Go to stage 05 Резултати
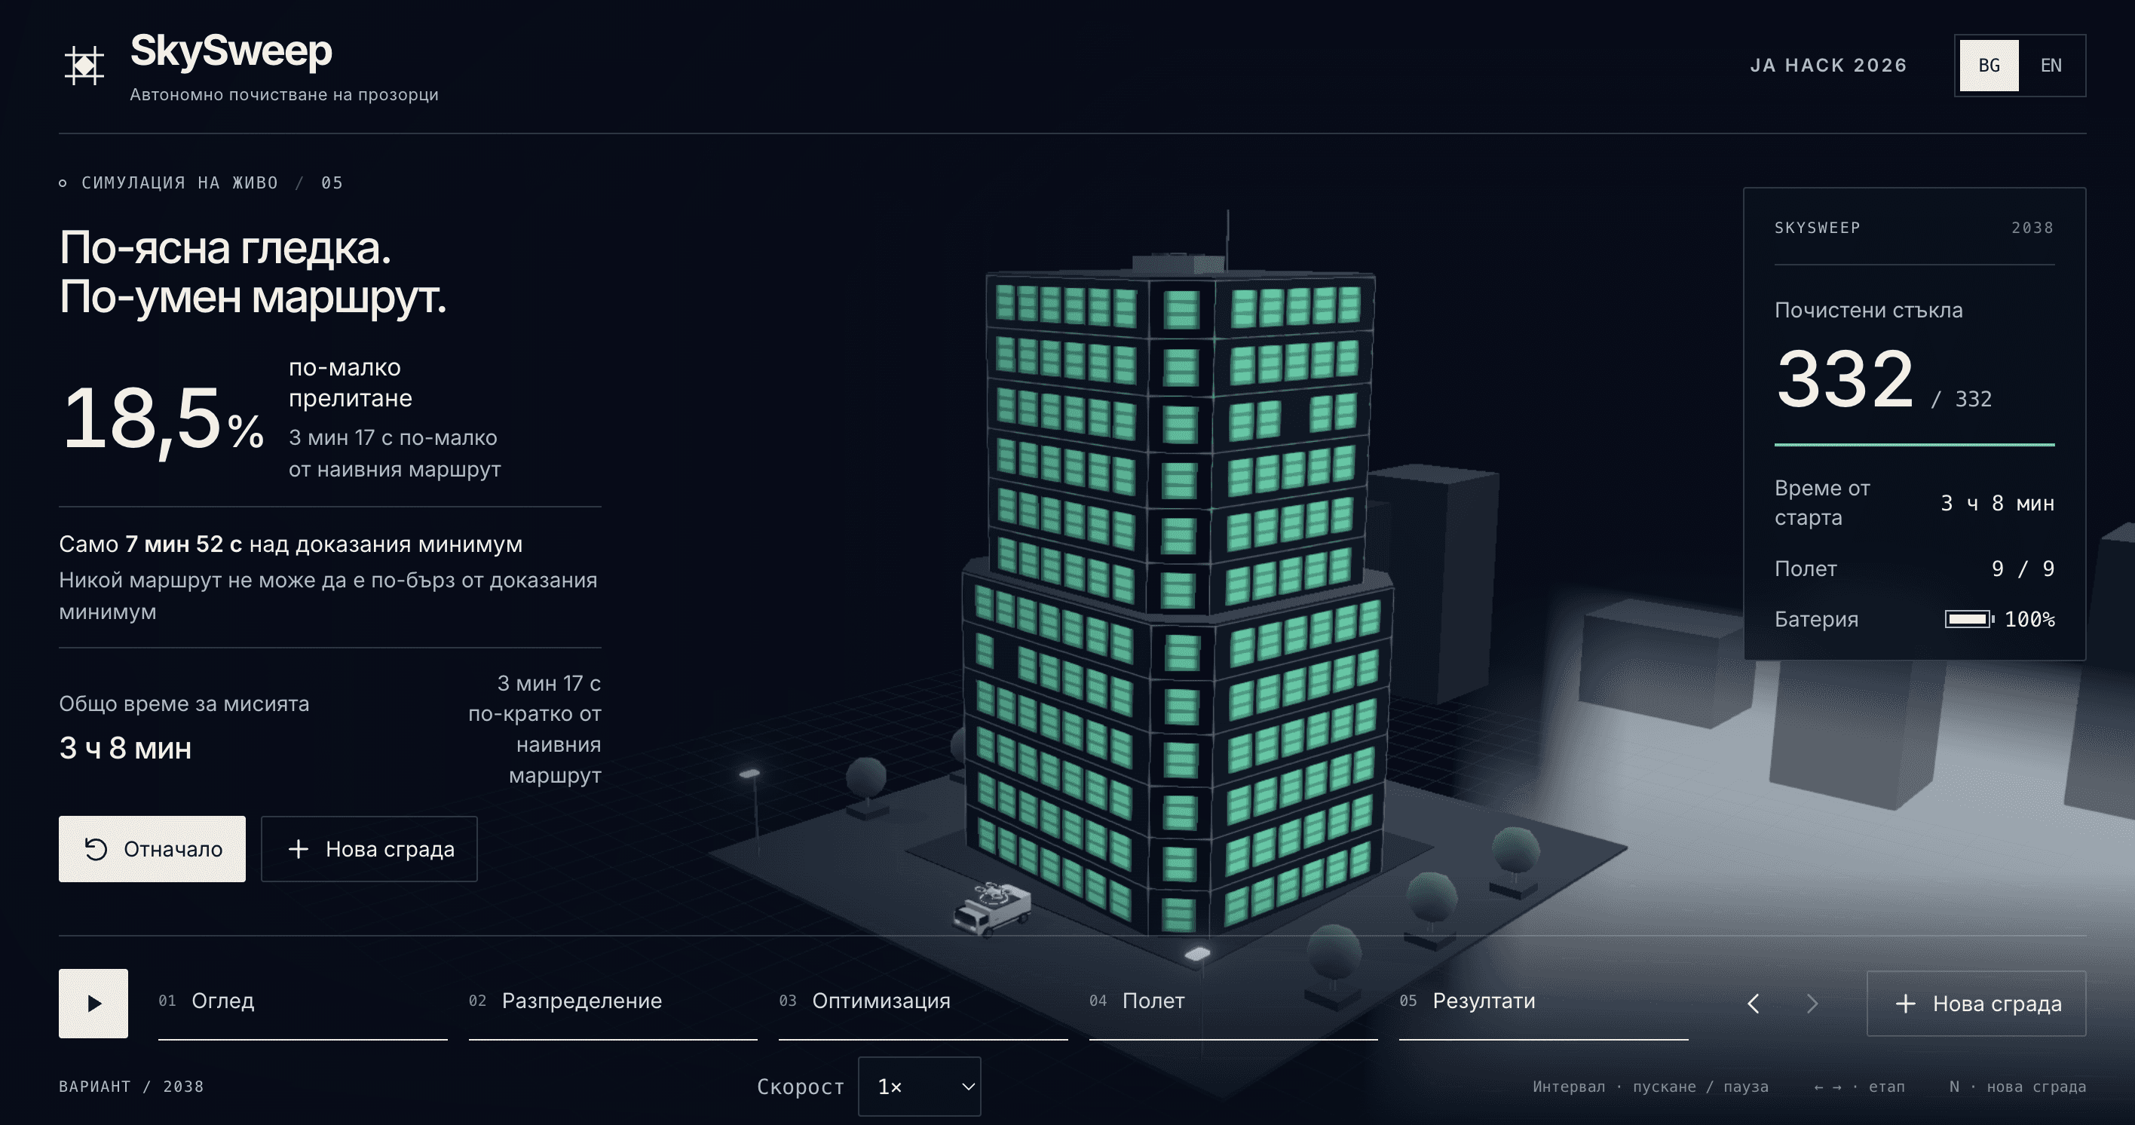Image resolution: width=2135 pixels, height=1125 pixels. pos(1543,1005)
